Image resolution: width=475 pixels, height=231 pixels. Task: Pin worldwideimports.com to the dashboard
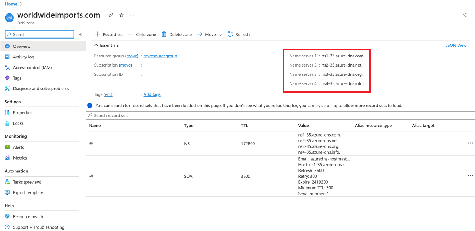pyautogui.click(x=110, y=15)
